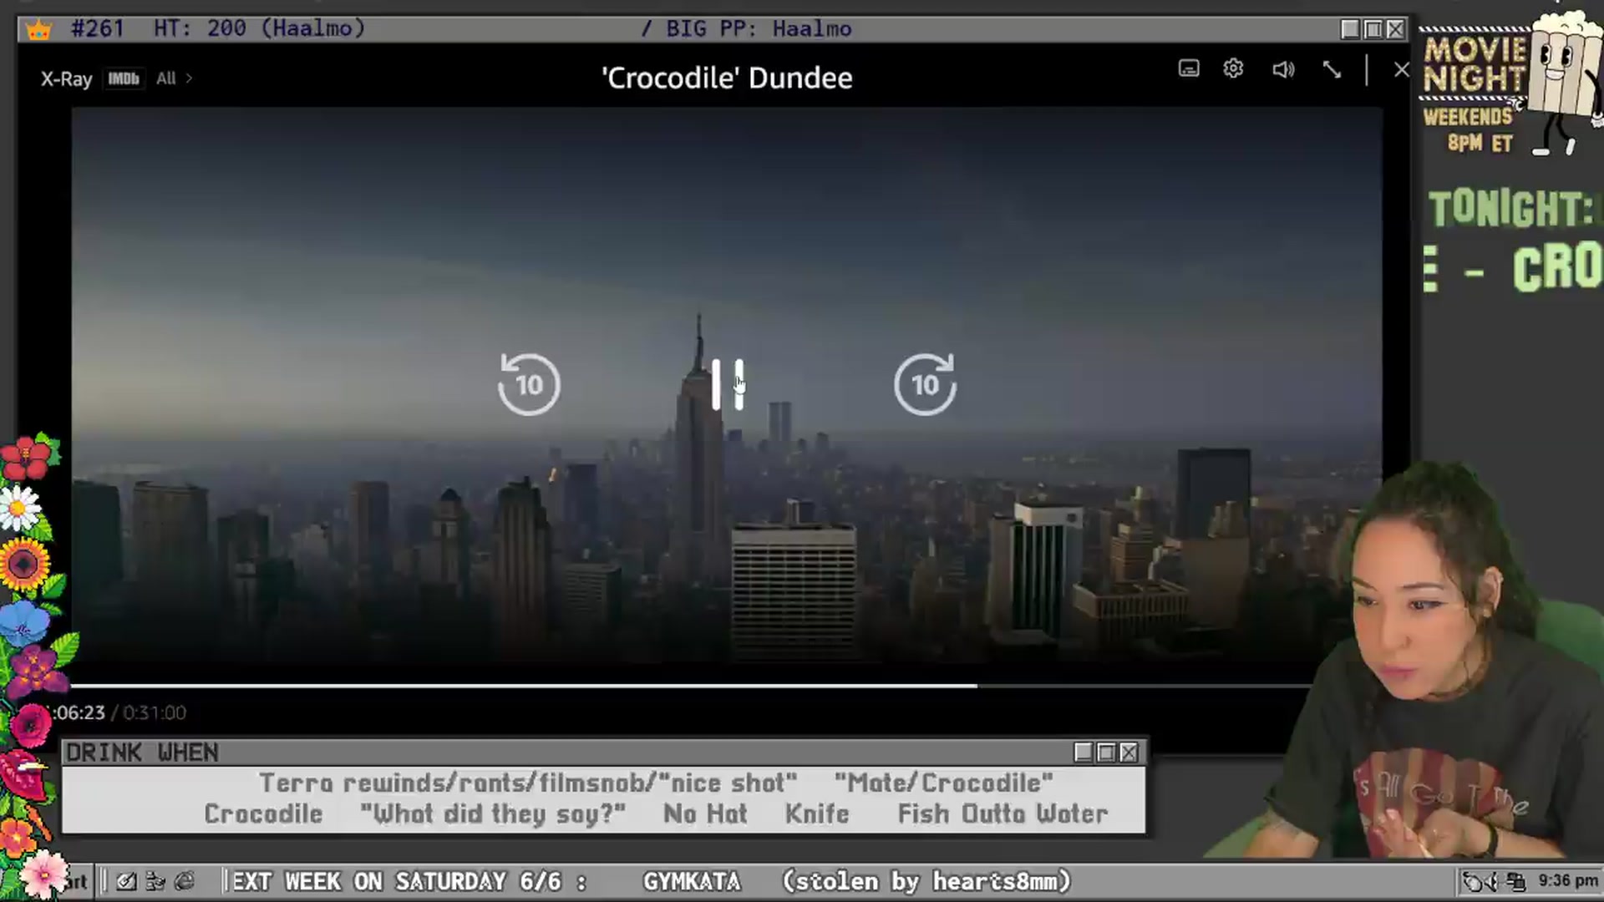Open player settings gear

point(1233,68)
